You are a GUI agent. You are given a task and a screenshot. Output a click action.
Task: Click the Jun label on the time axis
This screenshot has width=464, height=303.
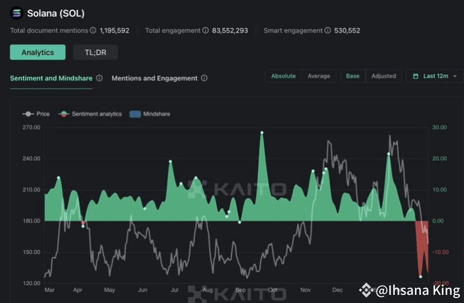pyautogui.click(x=142, y=290)
